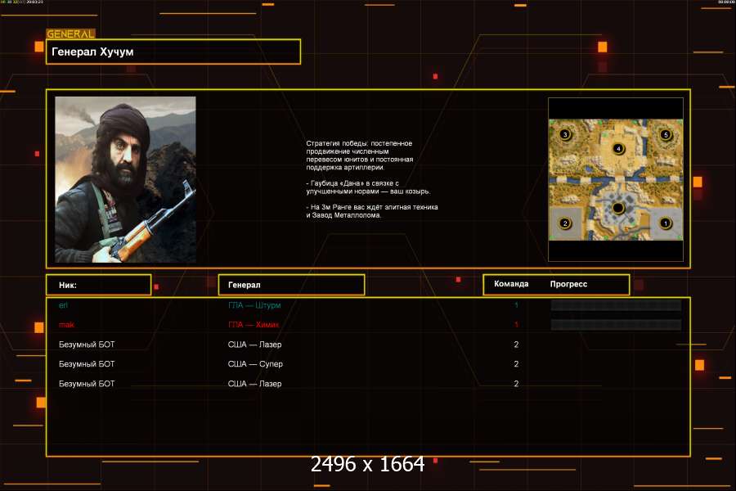Click the loading progress bar for erl

pyautogui.click(x=616, y=305)
